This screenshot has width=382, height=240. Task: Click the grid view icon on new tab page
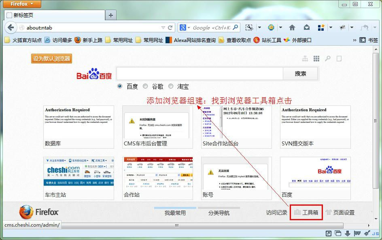(316, 58)
